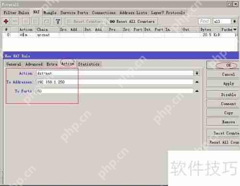Select the srcnat rule row in the list
The image size is (240, 186).
click(120, 35)
